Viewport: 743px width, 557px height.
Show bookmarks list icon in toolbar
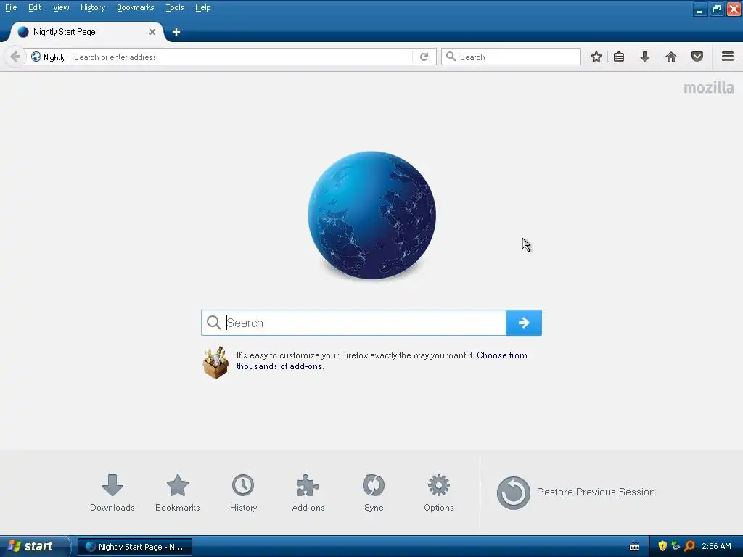619,57
